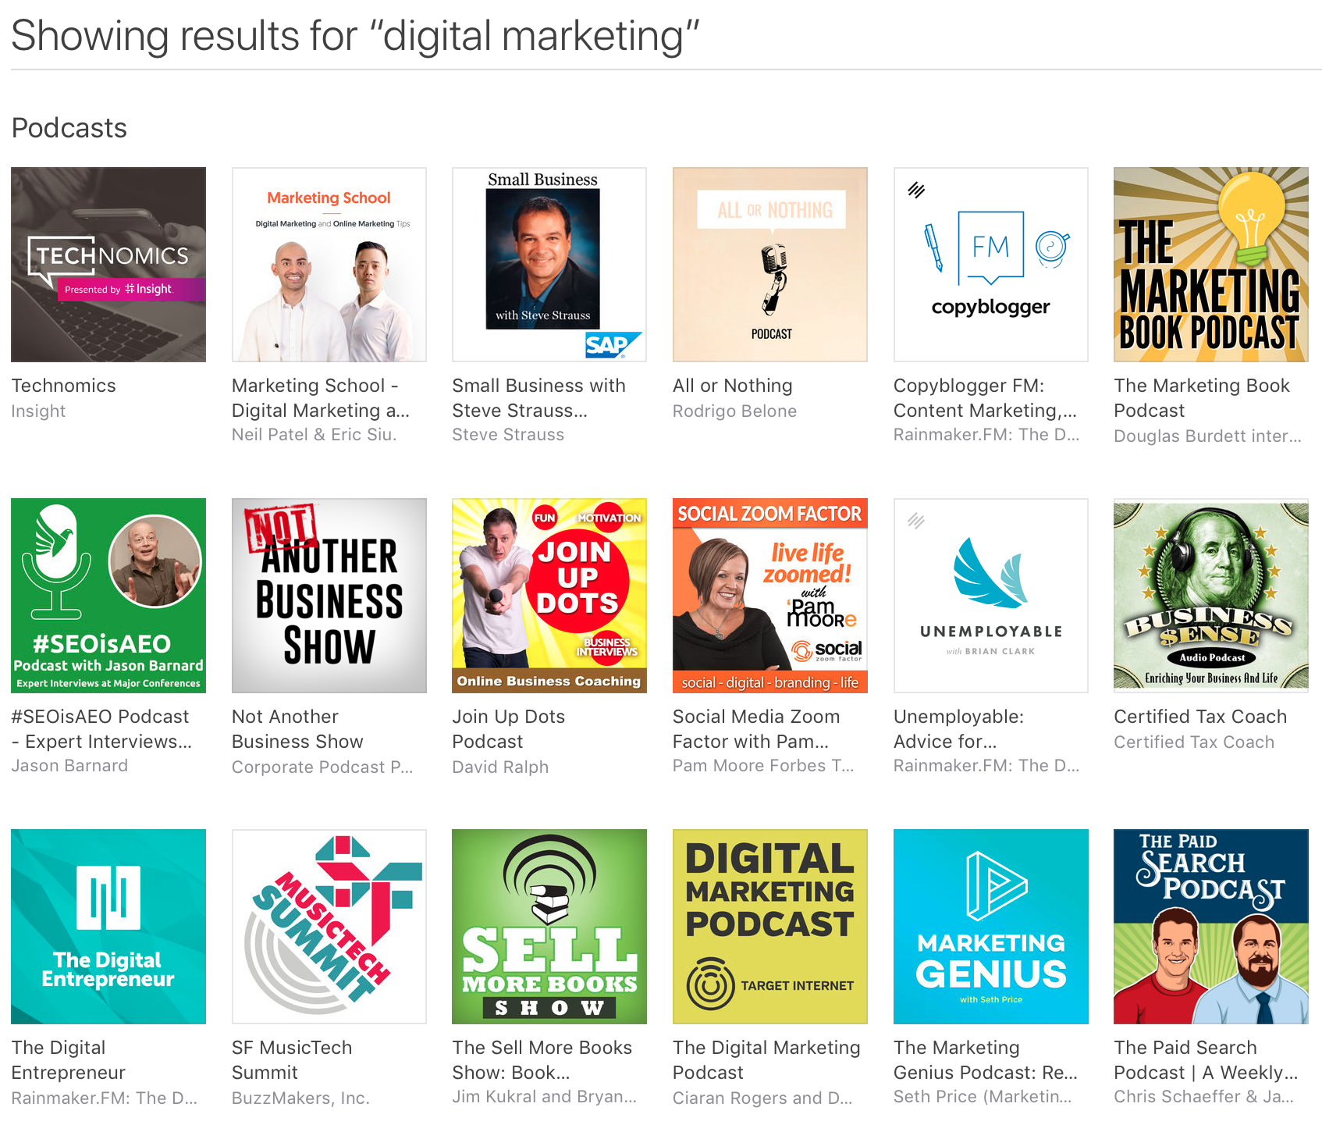
Task: Open The Marketing Genius Podcast title
Action: pyautogui.click(x=986, y=1060)
